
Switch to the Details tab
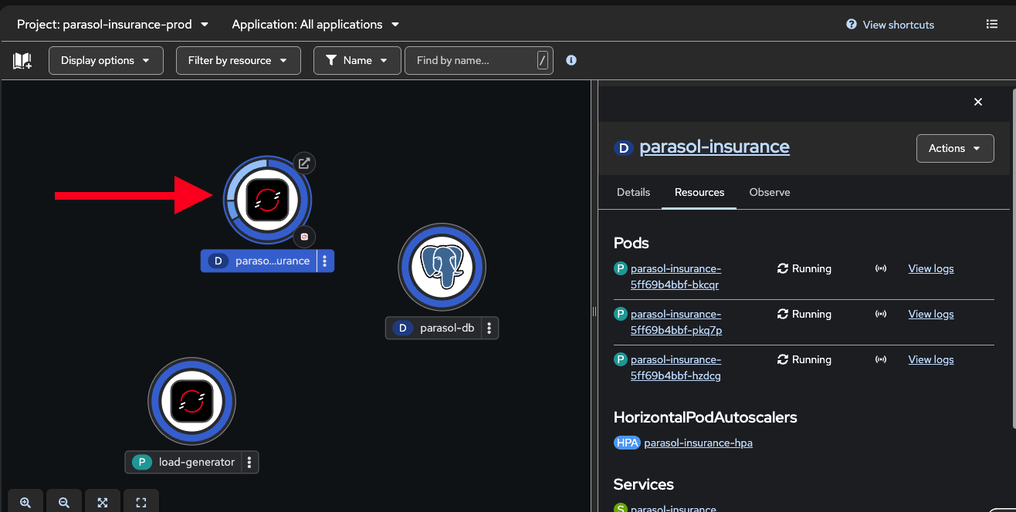(x=633, y=192)
